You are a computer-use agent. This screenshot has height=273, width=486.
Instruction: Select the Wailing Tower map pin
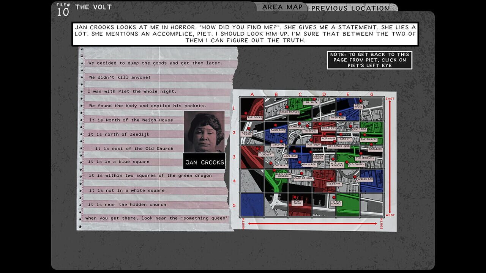pyautogui.click(x=248, y=129)
